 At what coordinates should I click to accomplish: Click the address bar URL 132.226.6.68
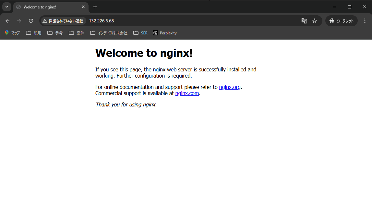click(101, 21)
